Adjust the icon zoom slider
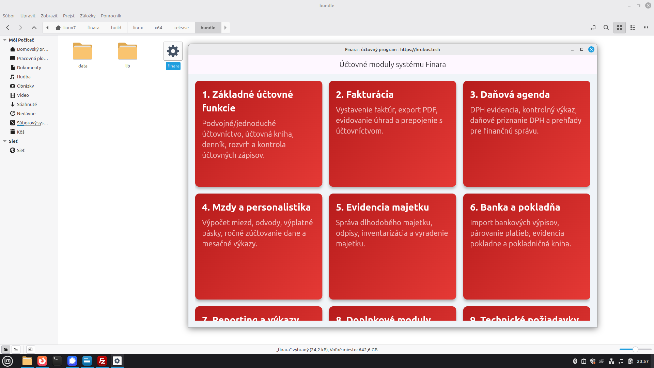Image resolution: width=654 pixels, height=368 pixels. click(x=635, y=350)
